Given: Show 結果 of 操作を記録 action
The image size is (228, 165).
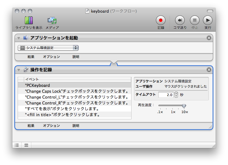Looking at the screenshot, I should coord(31,126).
